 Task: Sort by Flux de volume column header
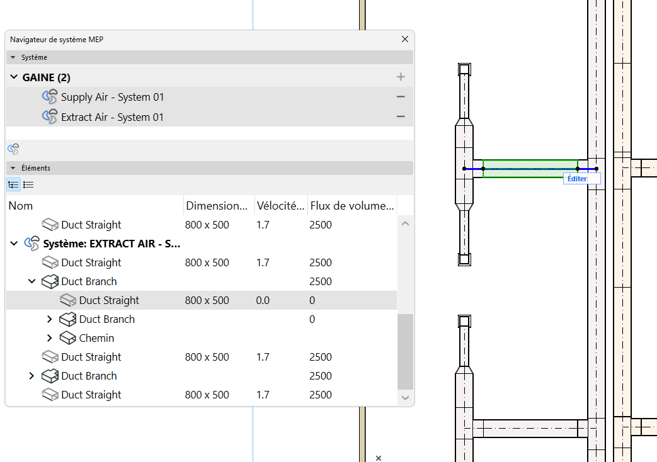[352, 206]
